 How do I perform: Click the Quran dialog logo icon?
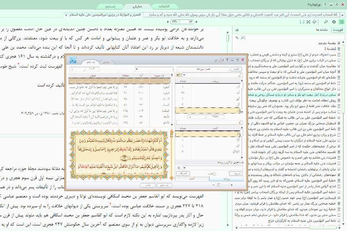click(x=73, y=60)
